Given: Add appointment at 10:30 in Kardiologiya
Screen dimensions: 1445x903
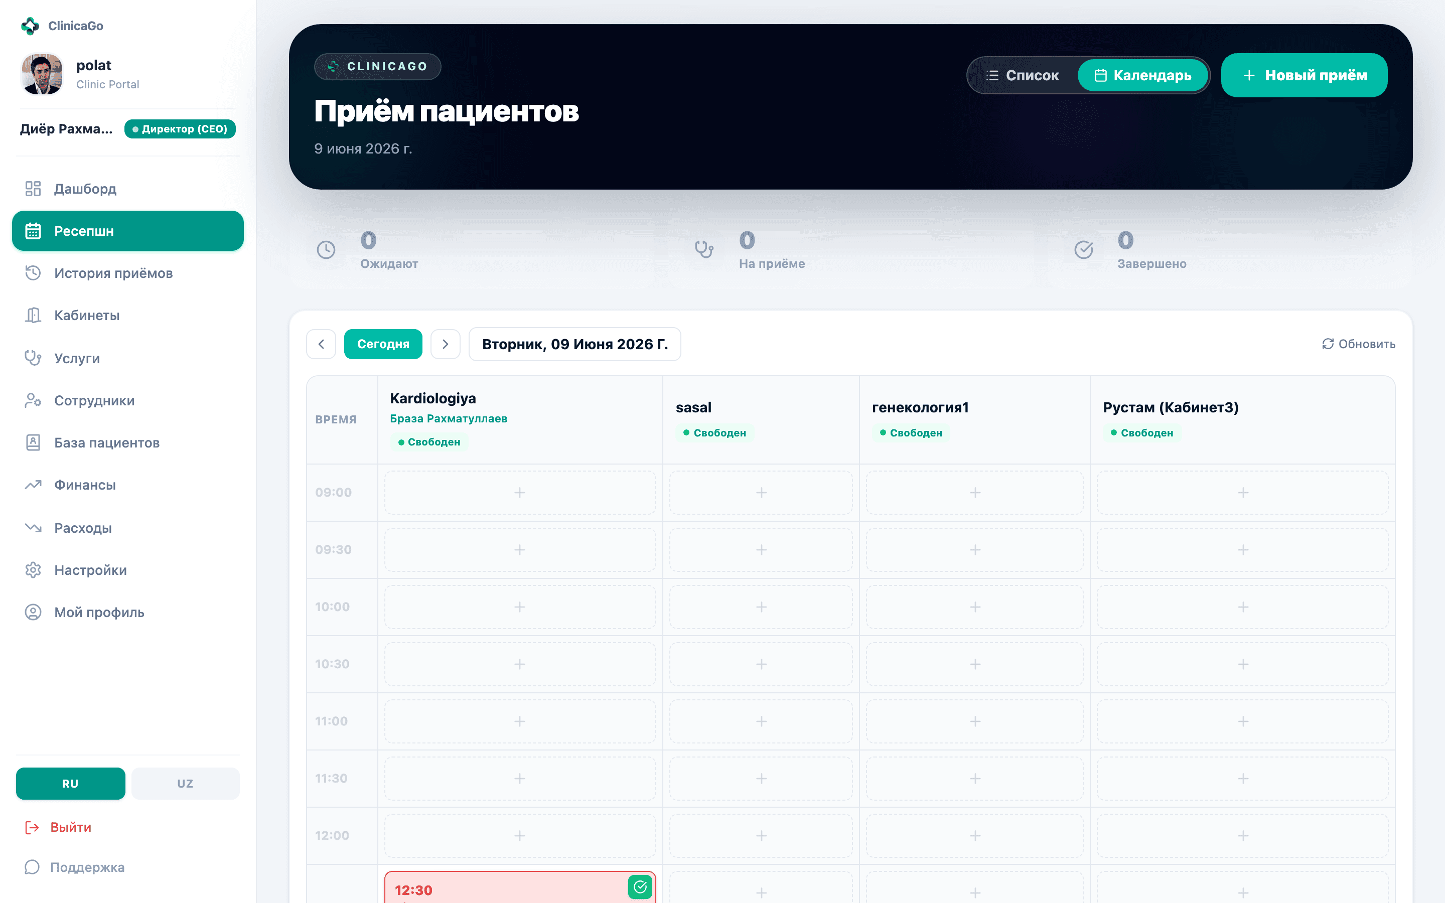Looking at the screenshot, I should 520,664.
